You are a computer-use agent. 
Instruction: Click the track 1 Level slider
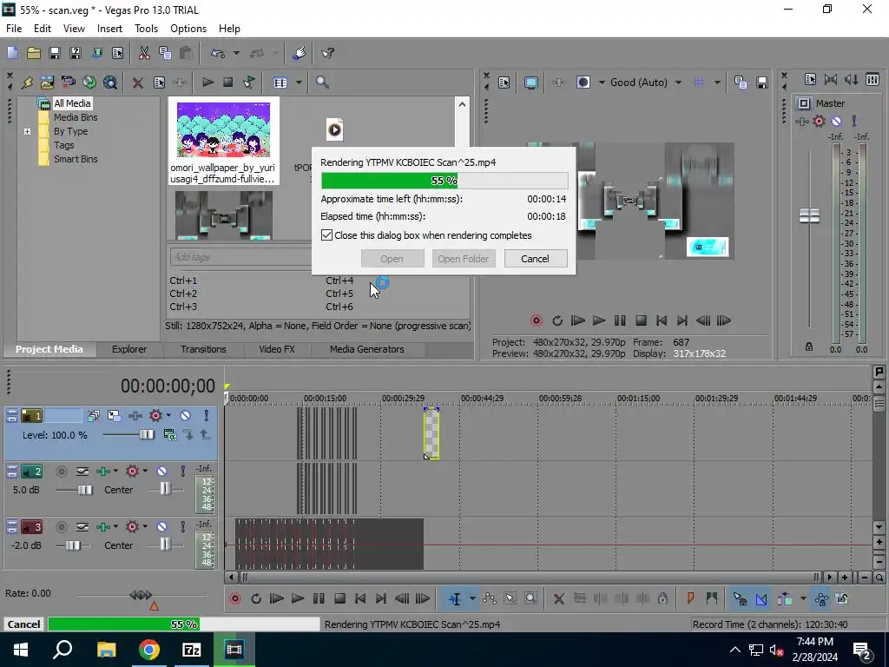pyautogui.click(x=146, y=435)
